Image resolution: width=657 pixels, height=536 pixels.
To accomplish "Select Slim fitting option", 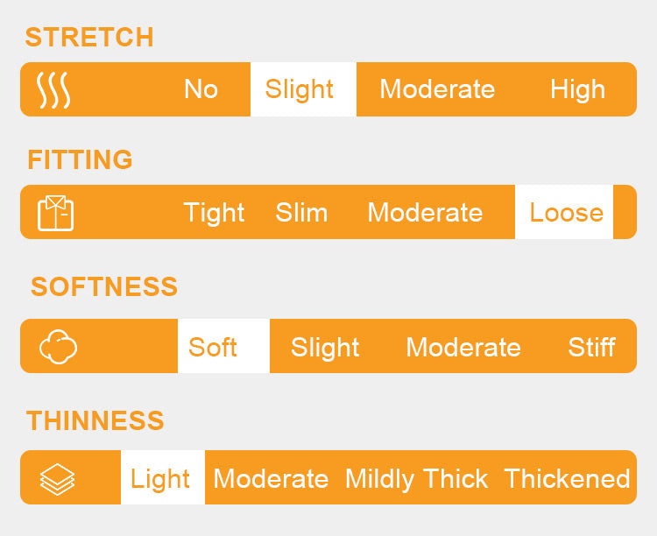I will point(301,213).
